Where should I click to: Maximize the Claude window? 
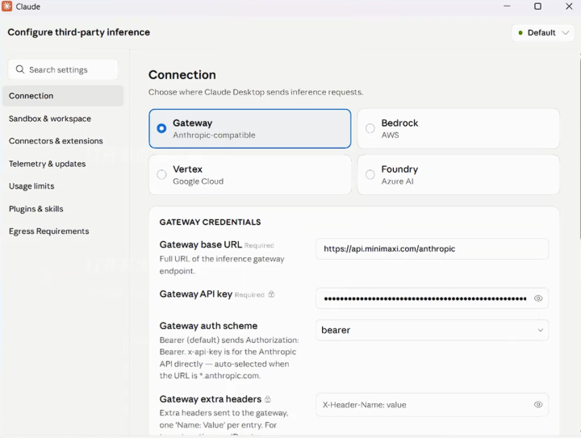point(537,6)
